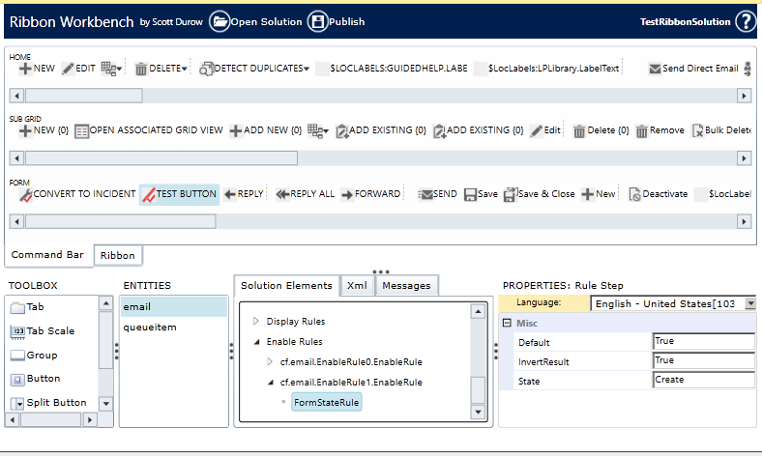762x456 pixels.
Task: Click the Send Direct Email envelope icon
Action: pos(655,69)
